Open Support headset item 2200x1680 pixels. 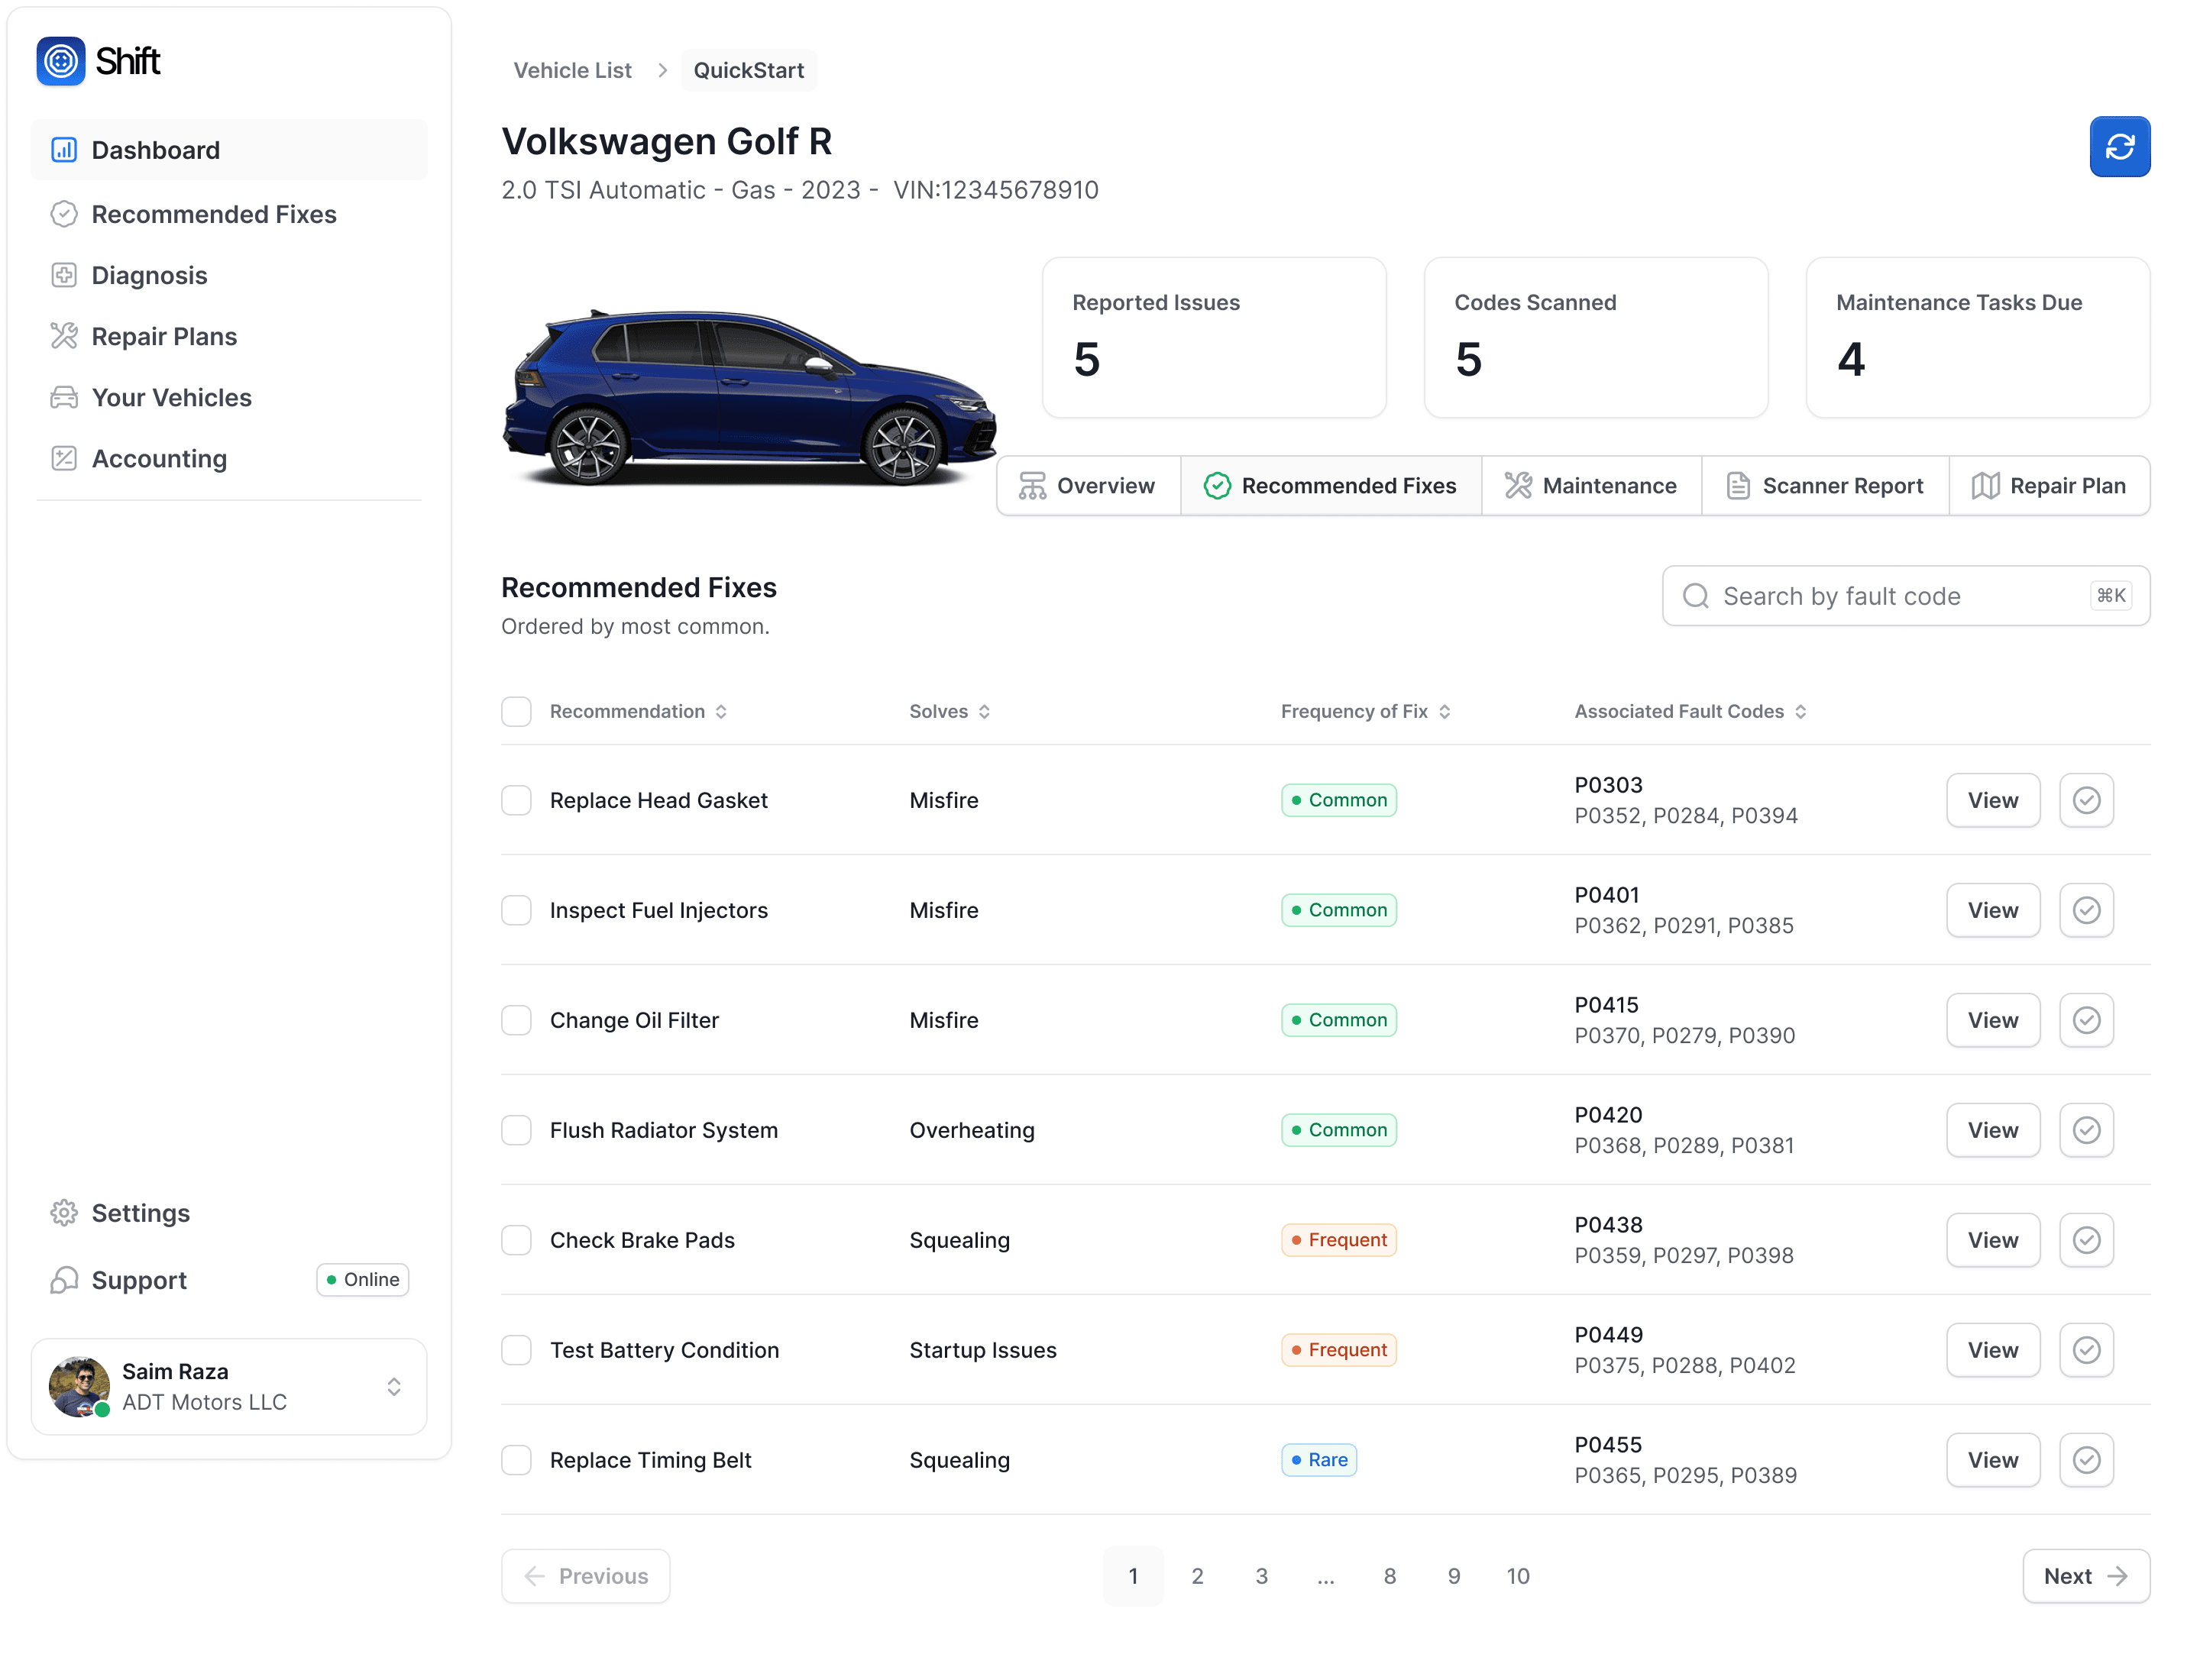click(x=64, y=1280)
